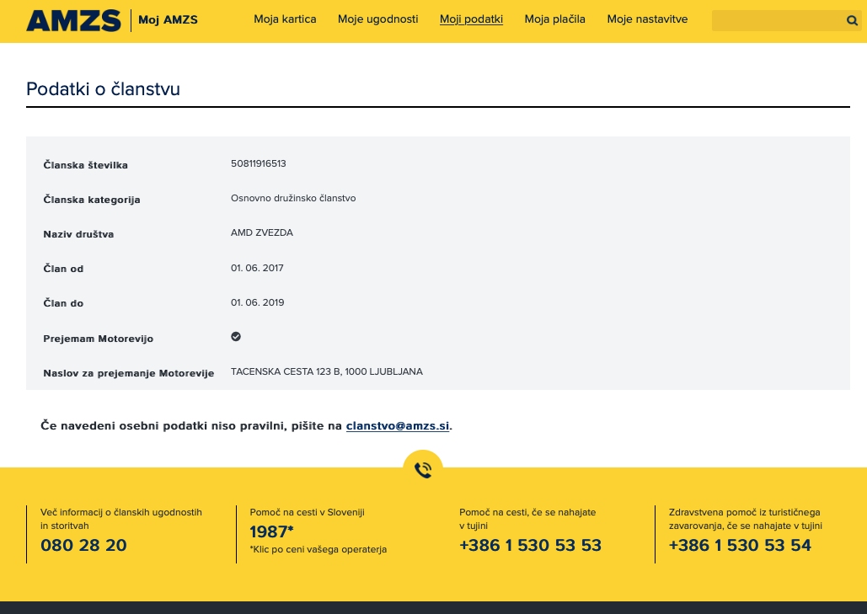The width and height of the screenshot is (867, 614).
Task: Click the search magnifier icon
Action: click(852, 21)
